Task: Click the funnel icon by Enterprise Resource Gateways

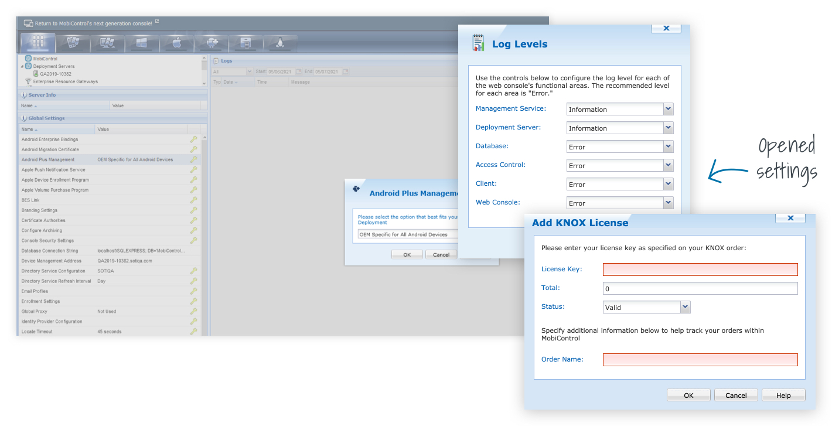Action: coord(28,81)
